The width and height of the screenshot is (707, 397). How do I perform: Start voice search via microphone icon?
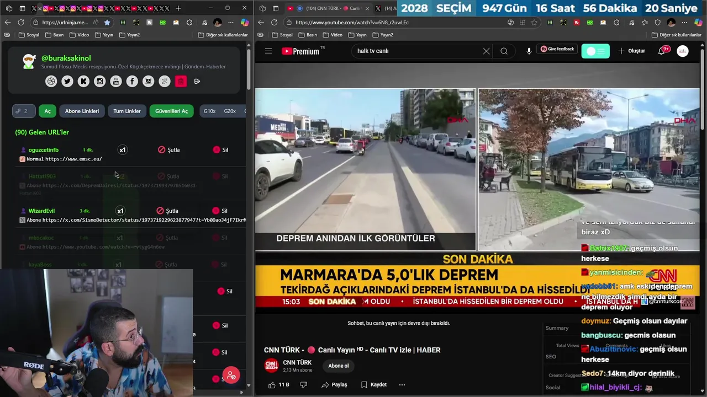[529, 51]
